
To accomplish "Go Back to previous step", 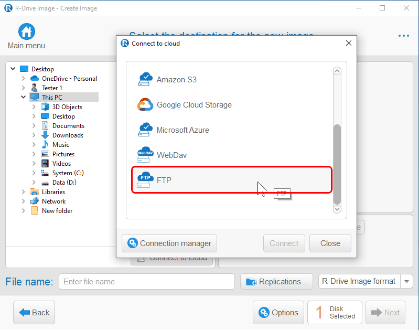I will 34,312.
